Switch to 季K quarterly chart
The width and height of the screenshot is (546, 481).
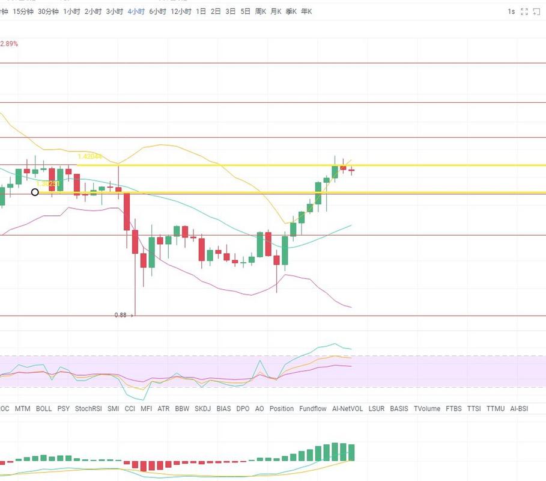click(x=291, y=11)
